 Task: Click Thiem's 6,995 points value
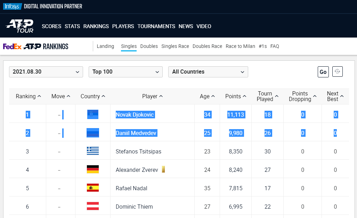[236, 207]
